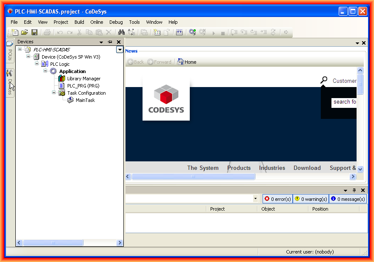Open Find using the binoculars icon
The height and width of the screenshot is (262, 374).
pos(121,32)
